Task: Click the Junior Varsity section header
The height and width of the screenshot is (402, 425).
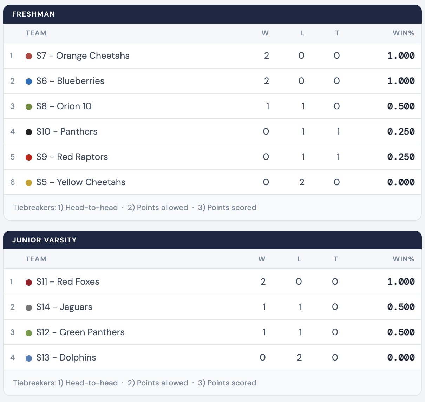Action: (x=44, y=240)
